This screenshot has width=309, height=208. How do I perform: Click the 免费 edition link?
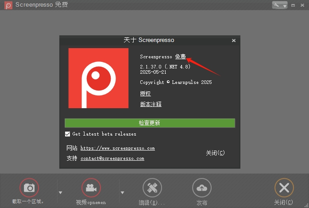180,57
